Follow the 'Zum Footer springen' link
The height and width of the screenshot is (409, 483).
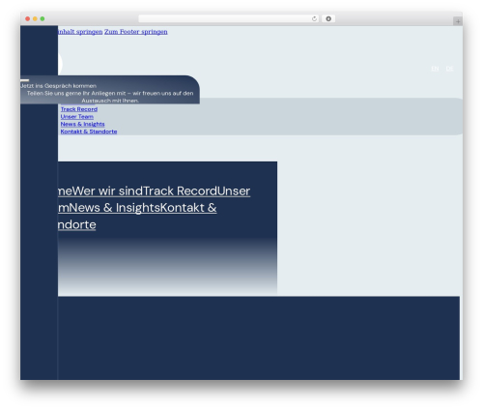(x=135, y=32)
